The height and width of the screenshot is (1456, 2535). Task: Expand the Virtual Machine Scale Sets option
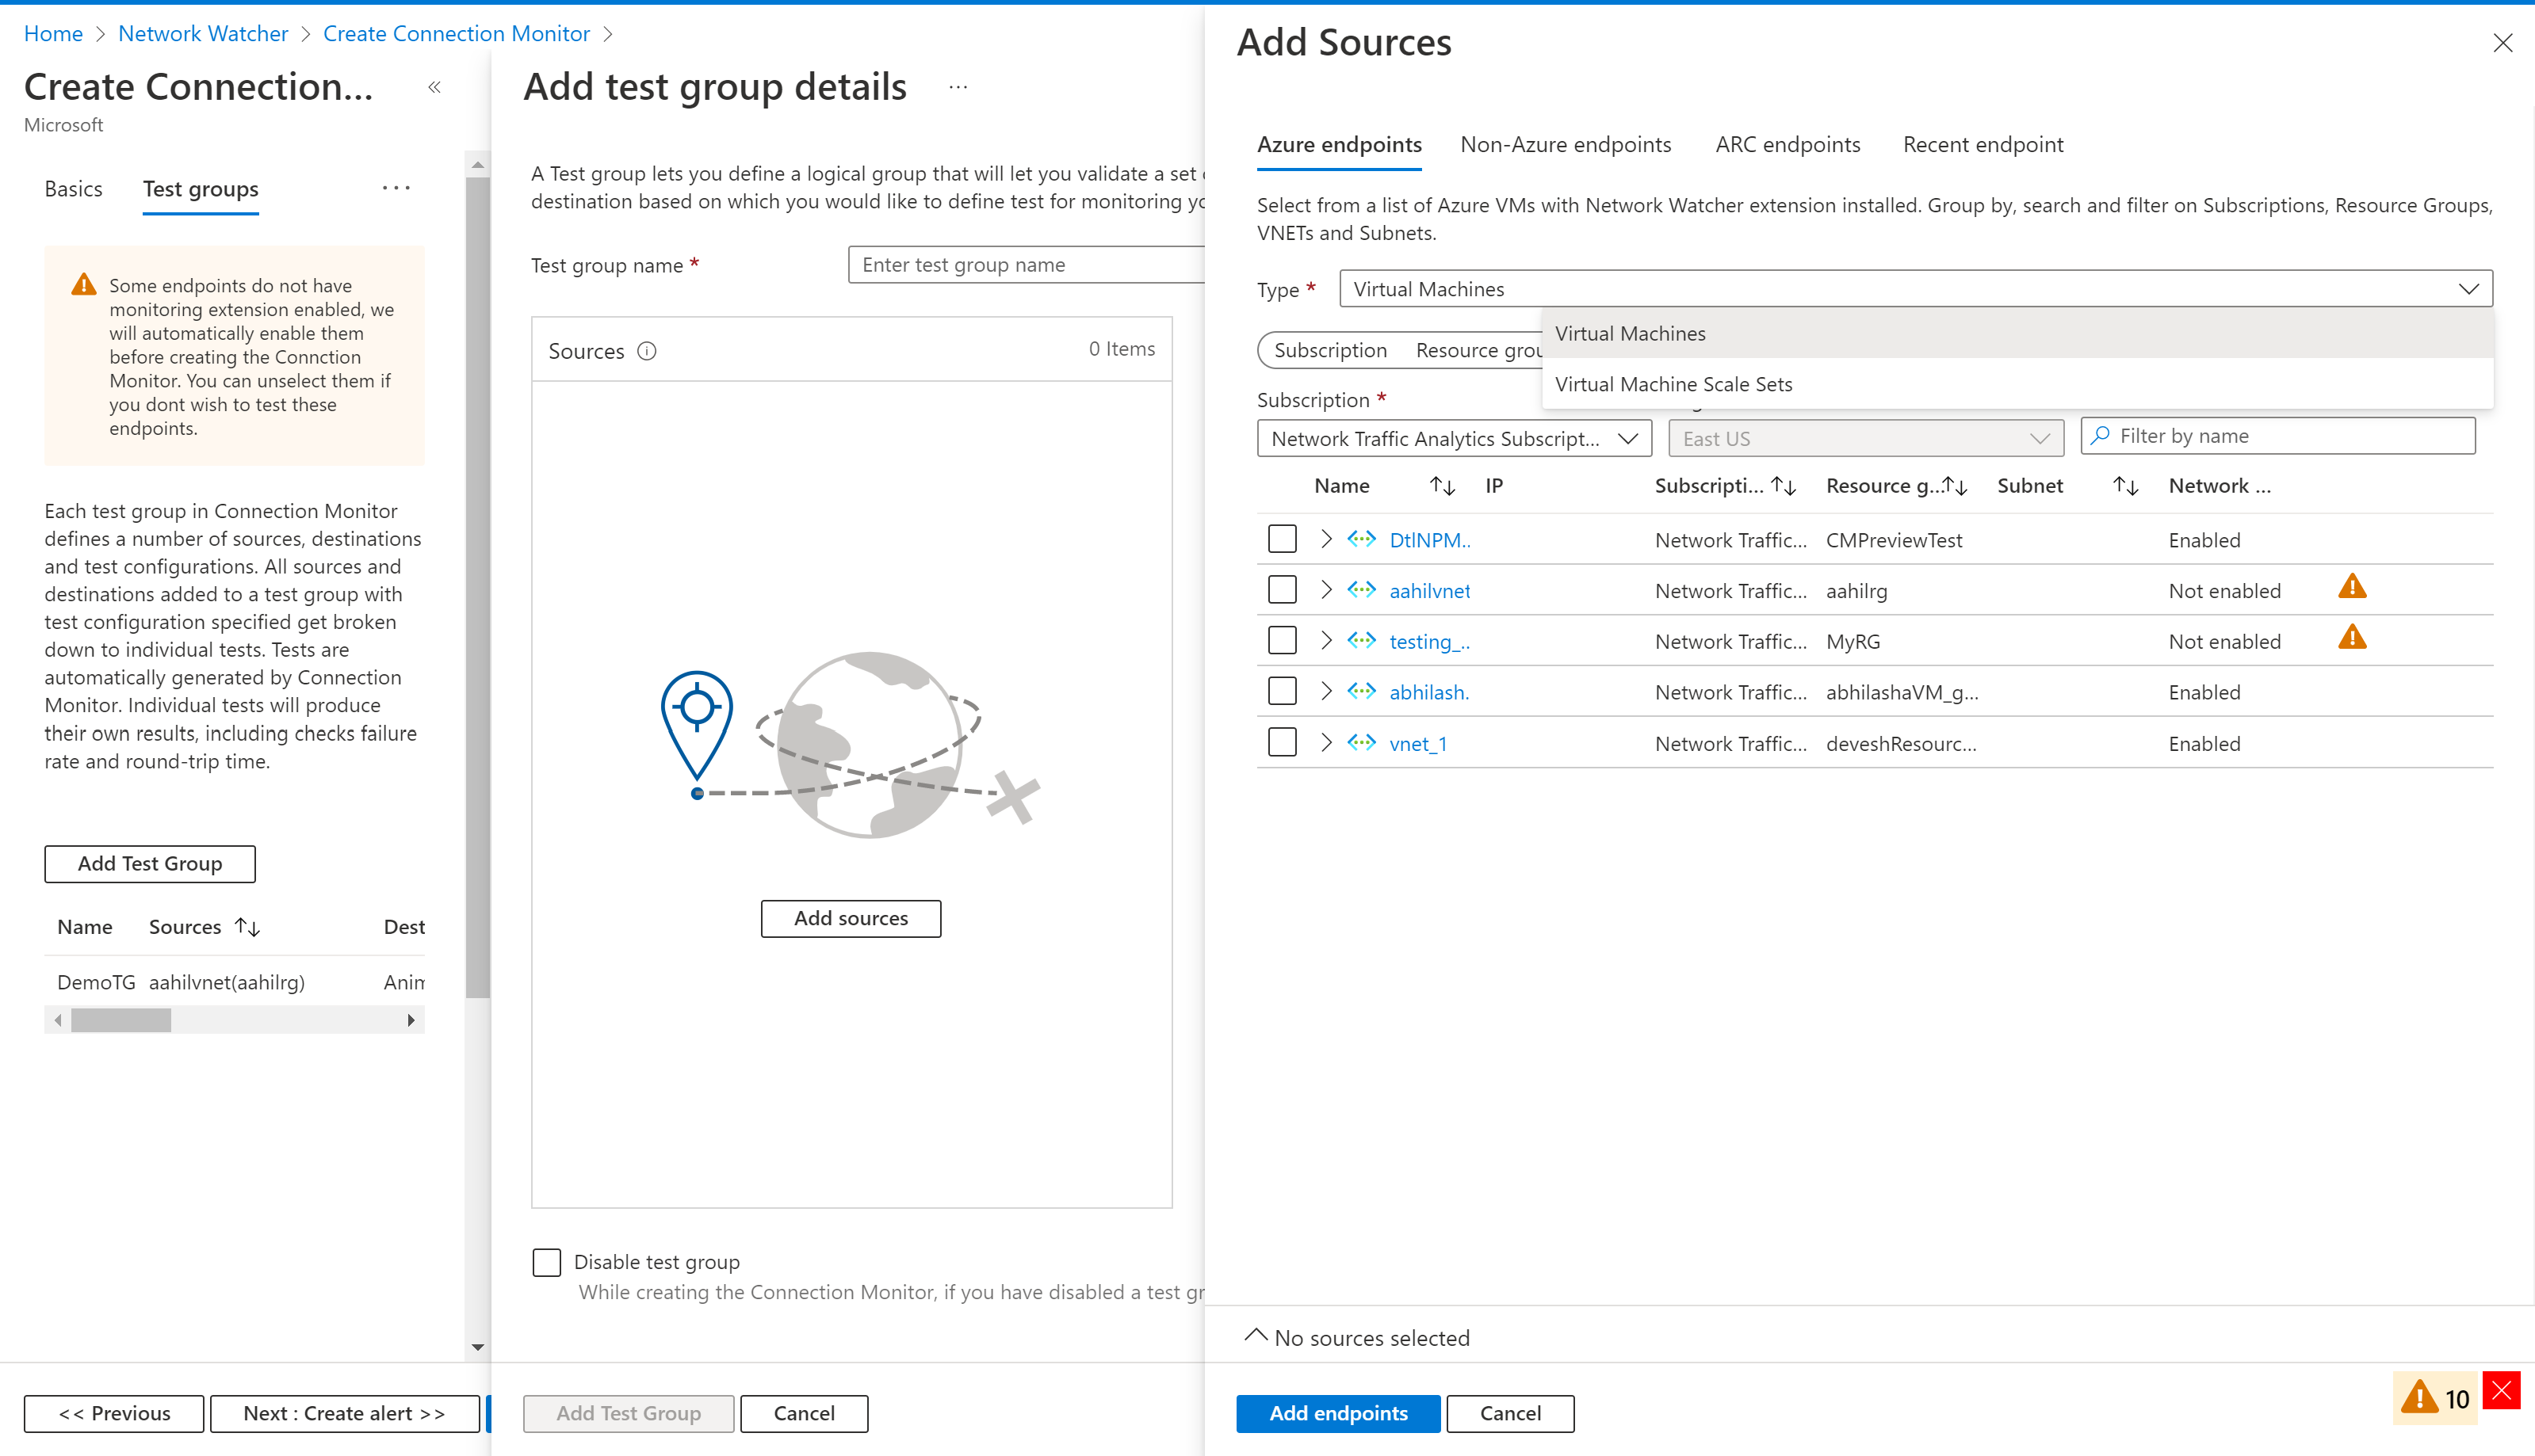point(1672,383)
